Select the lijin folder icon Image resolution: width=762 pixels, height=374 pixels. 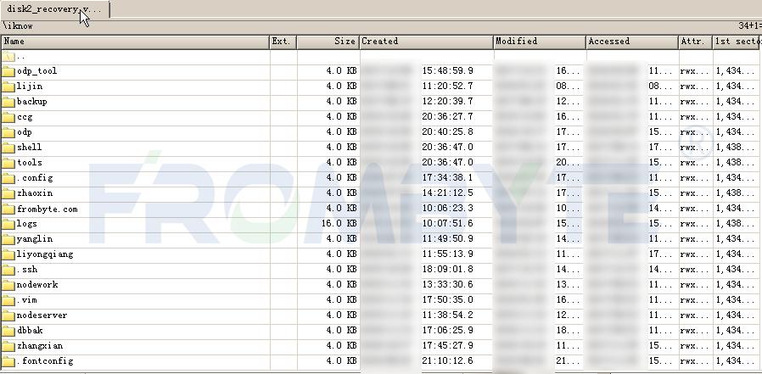[x=8, y=87]
